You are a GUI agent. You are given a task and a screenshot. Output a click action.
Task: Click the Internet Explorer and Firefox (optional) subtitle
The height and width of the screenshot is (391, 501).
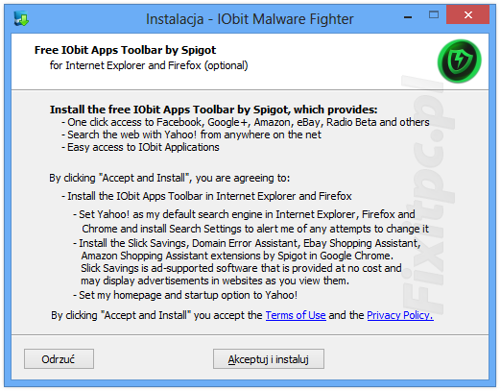coord(149,65)
